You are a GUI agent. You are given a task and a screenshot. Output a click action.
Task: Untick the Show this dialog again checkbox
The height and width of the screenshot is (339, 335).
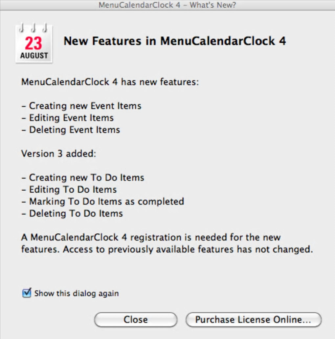pyautogui.click(x=27, y=293)
